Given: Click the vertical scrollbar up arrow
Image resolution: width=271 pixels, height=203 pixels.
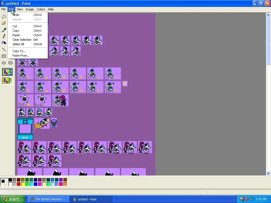Looking at the screenshot, I should pos(268,15).
